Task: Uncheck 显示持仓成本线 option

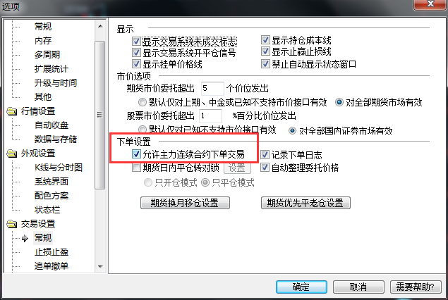Action: point(265,40)
